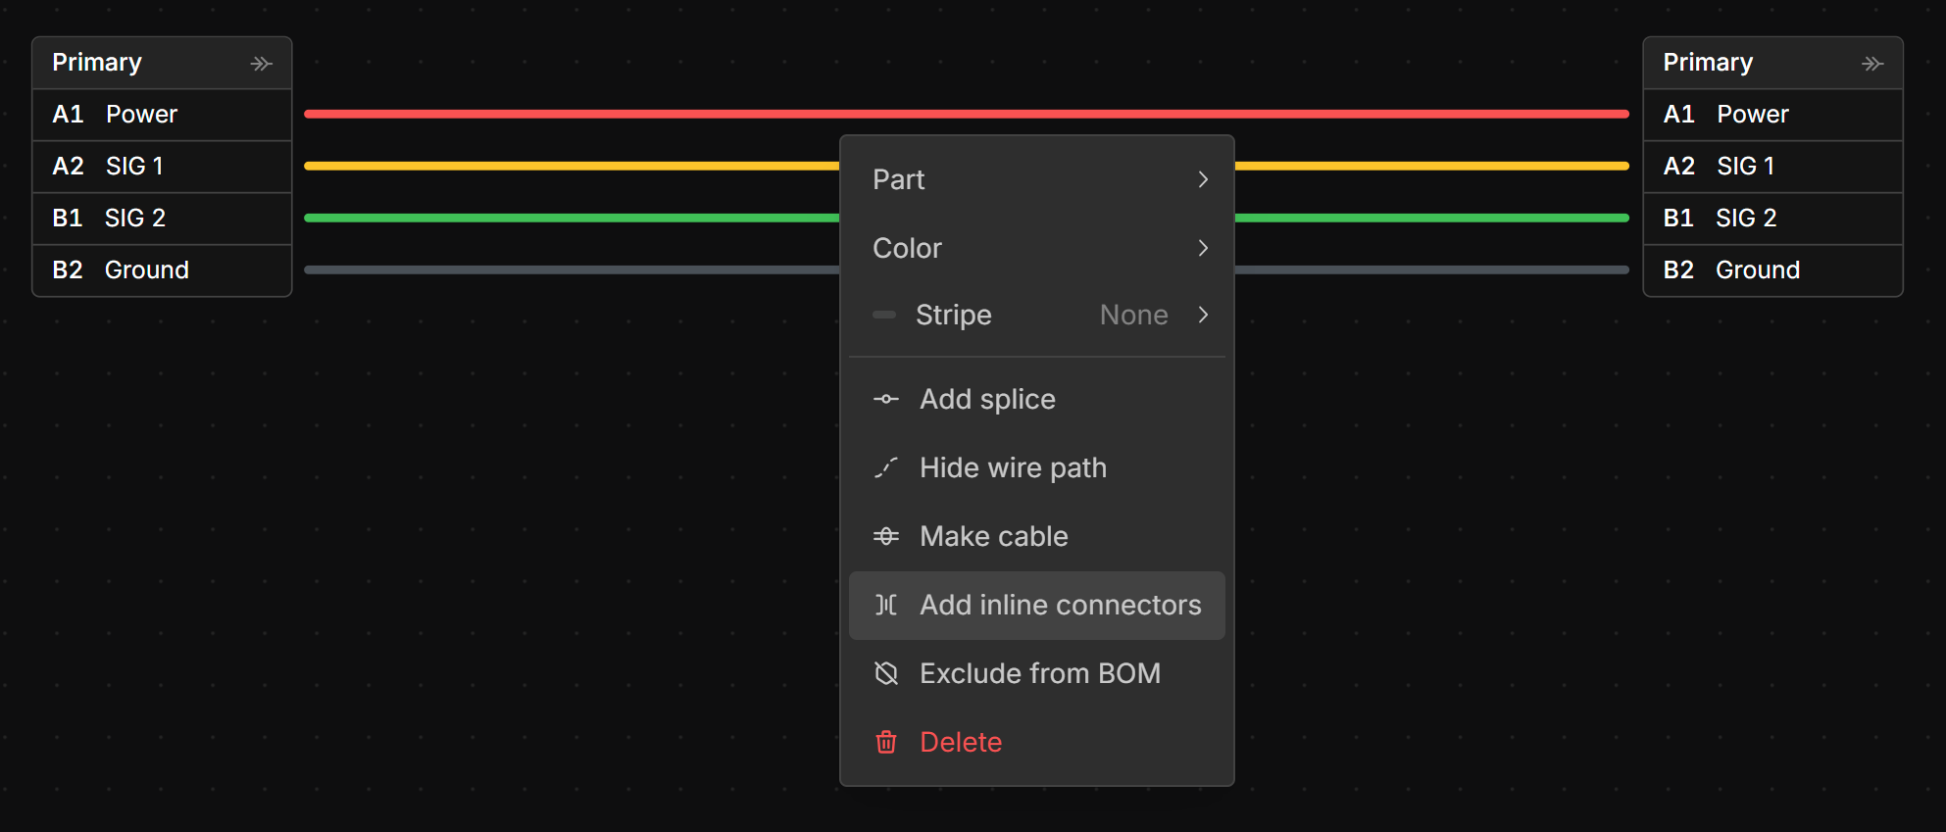This screenshot has height=832, width=1946.
Task: Click the Make cable text label
Action: pyautogui.click(x=993, y=536)
